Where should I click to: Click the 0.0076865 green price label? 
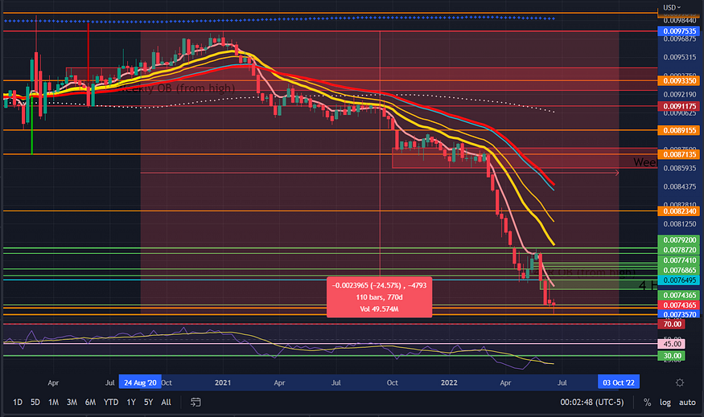678,270
